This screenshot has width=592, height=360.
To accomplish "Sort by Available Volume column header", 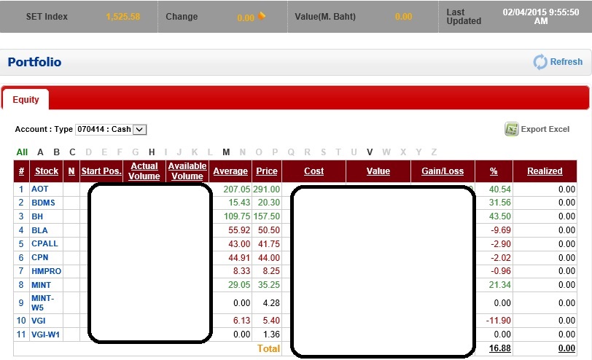I will (x=187, y=171).
